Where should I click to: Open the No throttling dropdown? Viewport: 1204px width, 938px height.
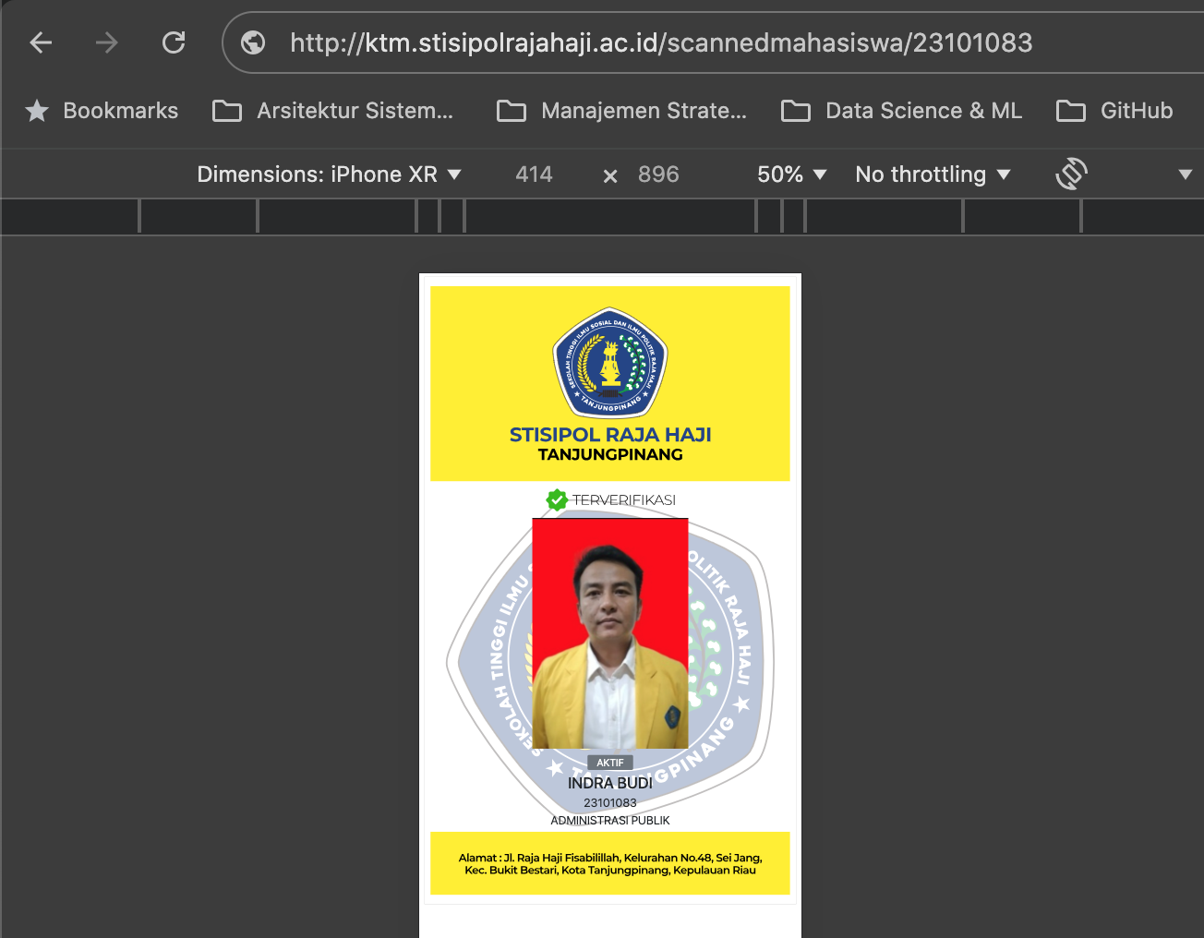933,174
